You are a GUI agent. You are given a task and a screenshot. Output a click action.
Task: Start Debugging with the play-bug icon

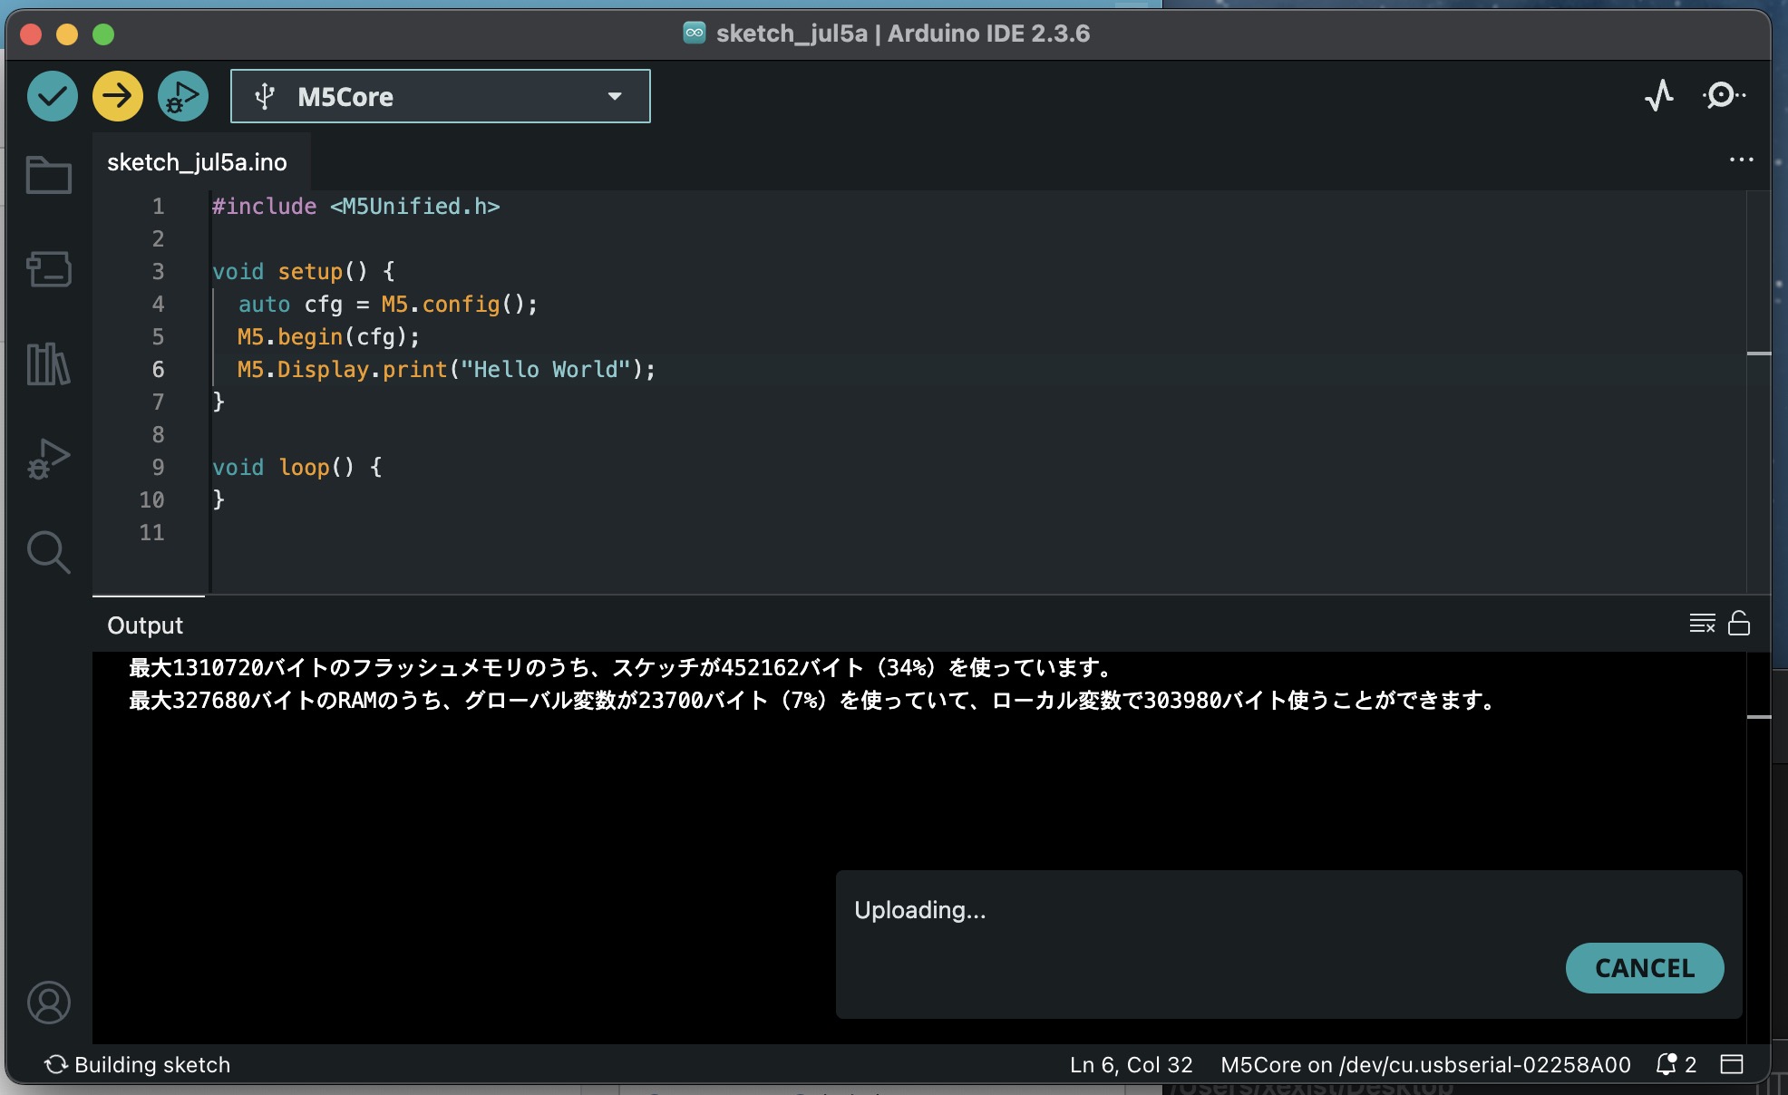183,96
